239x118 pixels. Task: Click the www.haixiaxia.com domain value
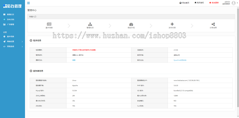tap(186, 80)
